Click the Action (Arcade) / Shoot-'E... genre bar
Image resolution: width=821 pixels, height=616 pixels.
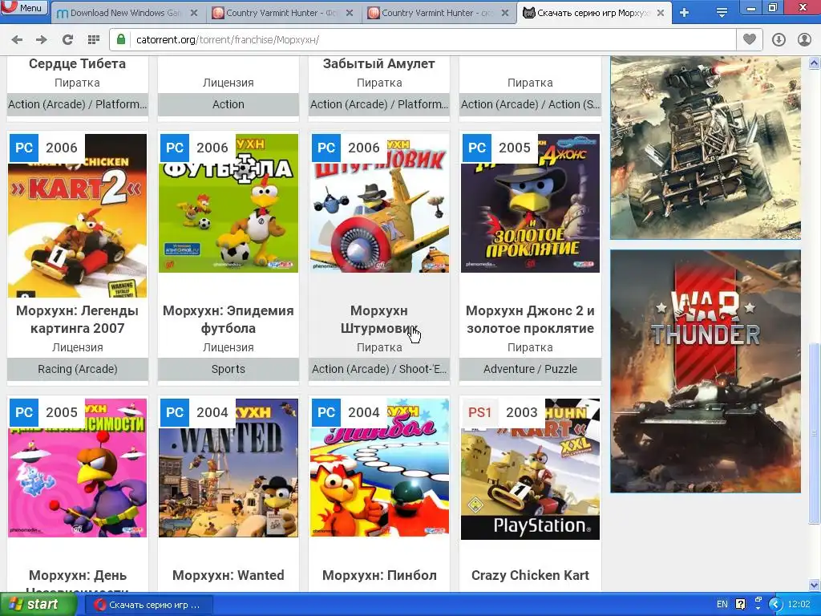point(379,369)
